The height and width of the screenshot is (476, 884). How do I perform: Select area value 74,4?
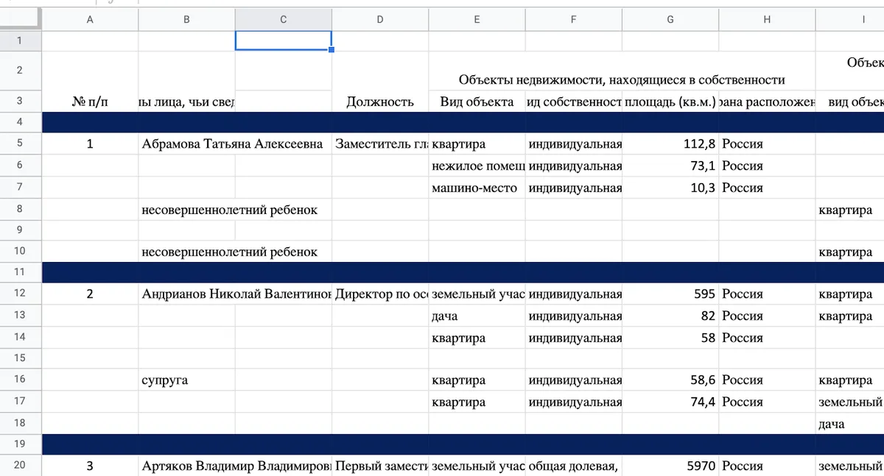pos(670,402)
